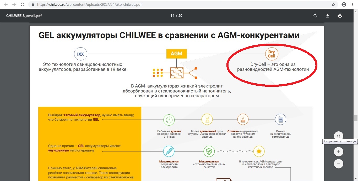Download the PDF file
This screenshot has height=181, width=358.
[328, 16]
